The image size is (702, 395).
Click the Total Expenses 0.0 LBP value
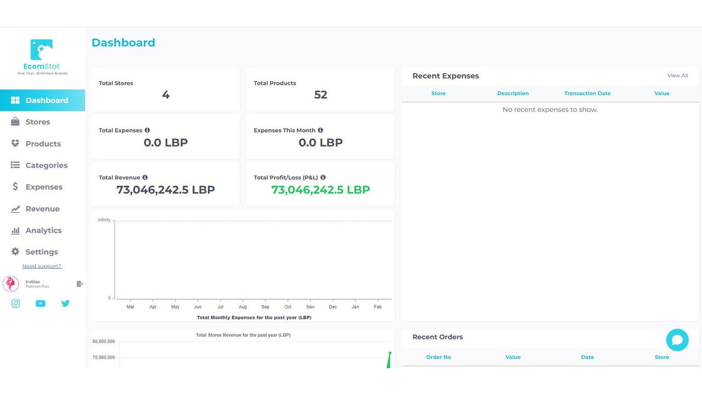[x=166, y=143]
